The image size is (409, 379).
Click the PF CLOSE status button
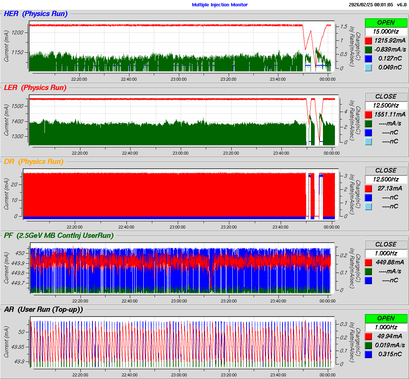point(386,244)
